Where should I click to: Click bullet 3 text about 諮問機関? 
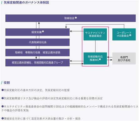pos(70,108)
